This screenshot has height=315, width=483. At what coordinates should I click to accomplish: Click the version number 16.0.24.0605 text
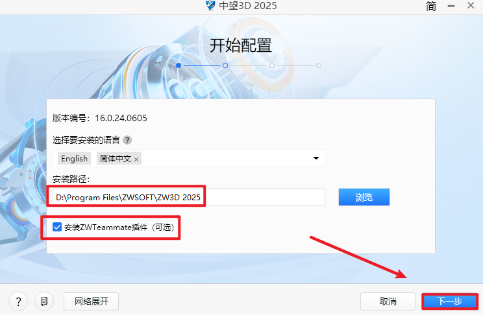(x=121, y=118)
